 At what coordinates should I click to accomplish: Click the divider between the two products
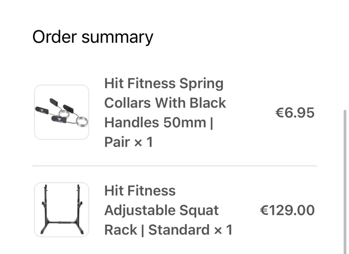click(174, 166)
